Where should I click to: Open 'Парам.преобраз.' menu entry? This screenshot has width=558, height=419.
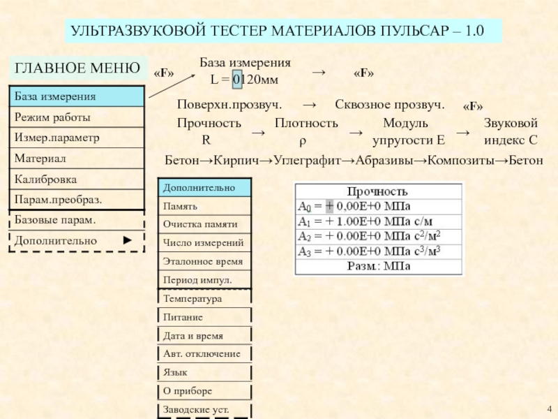point(77,200)
